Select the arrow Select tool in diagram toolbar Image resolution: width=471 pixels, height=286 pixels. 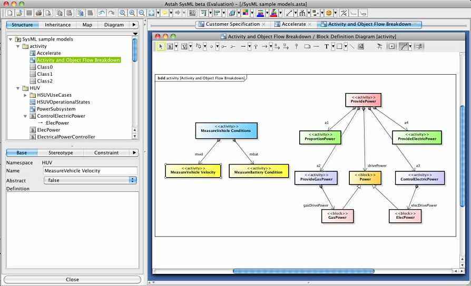161,46
